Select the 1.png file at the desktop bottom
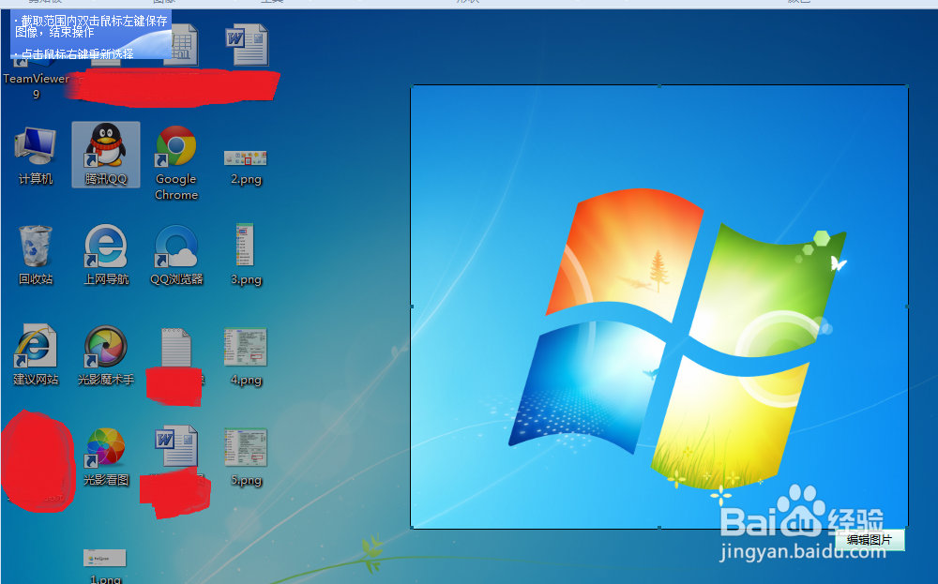 point(105,565)
